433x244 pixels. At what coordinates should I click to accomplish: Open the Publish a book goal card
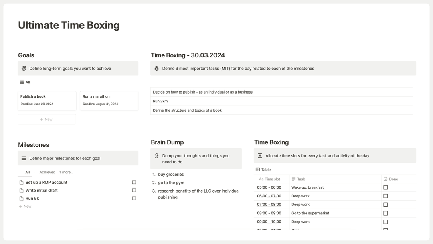point(47,100)
